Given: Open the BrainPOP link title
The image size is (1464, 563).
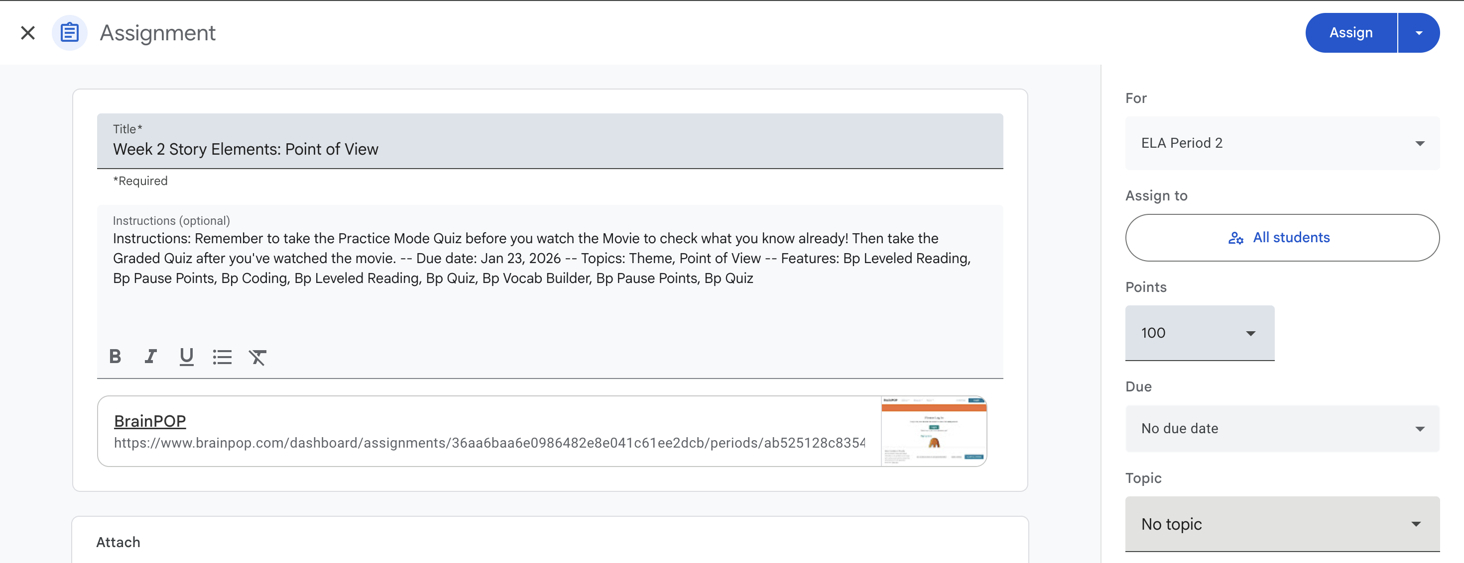Looking at the screenshot, I should pos(150,421).
